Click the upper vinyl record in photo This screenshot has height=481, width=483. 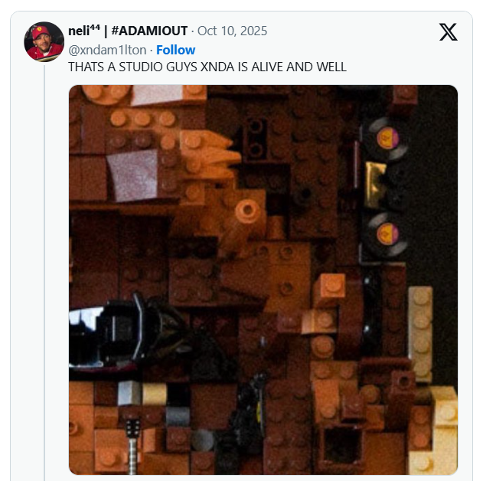(x=387, y=139)
